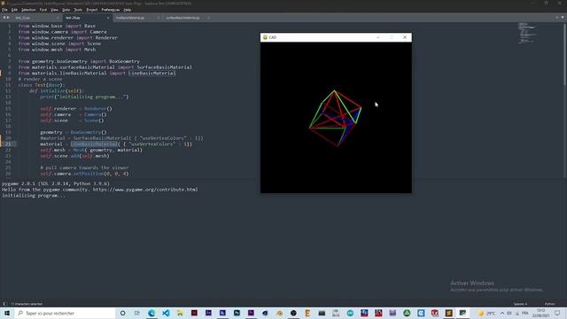
Task: Open After Effects from the taskbar
Action: (x=208, y=313)
